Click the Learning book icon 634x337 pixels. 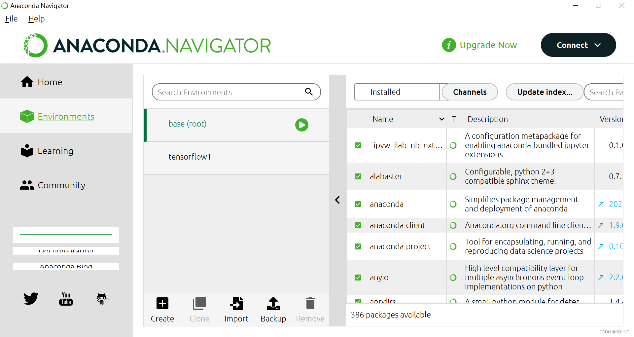[27, 151]
